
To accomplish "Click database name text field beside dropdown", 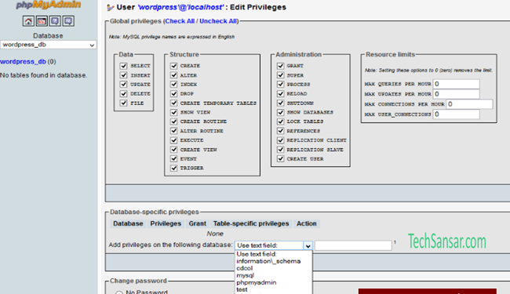I will click(x=353, y=245).
